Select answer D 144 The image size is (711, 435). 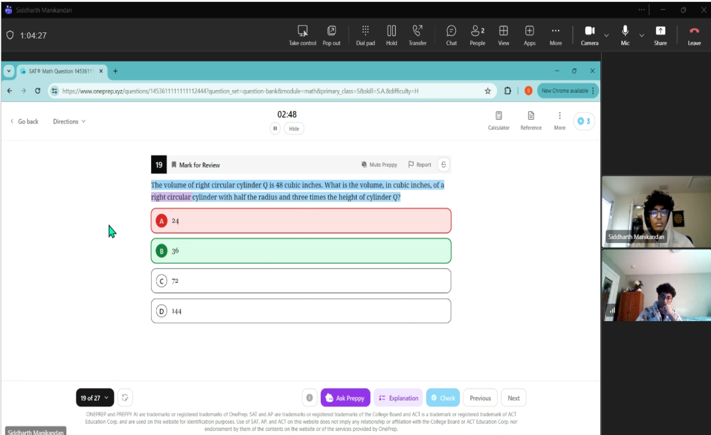(301, 311)
